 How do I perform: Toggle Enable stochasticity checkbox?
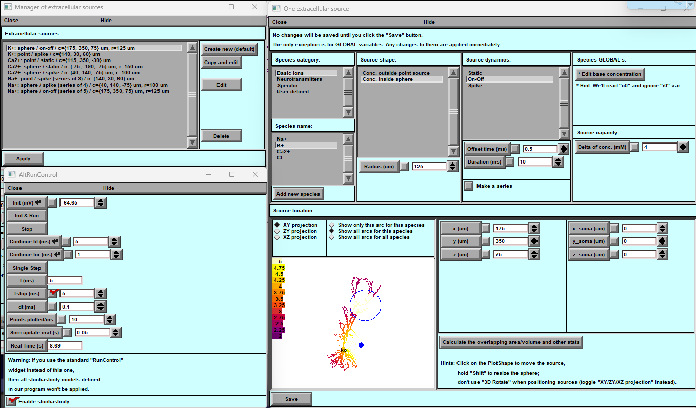pos(11,401)
